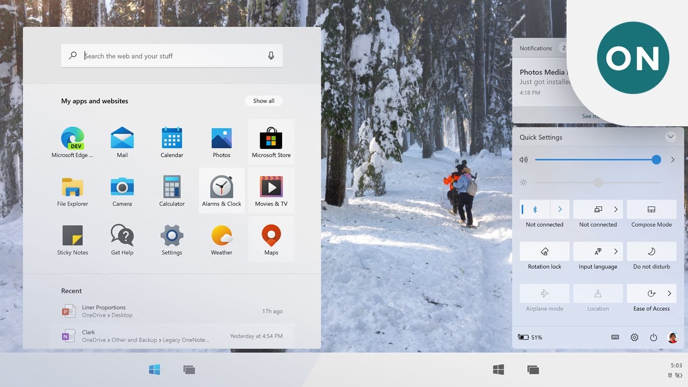Collapse the Quick Settings panel

pyautogui.click(x=670, y=137)
